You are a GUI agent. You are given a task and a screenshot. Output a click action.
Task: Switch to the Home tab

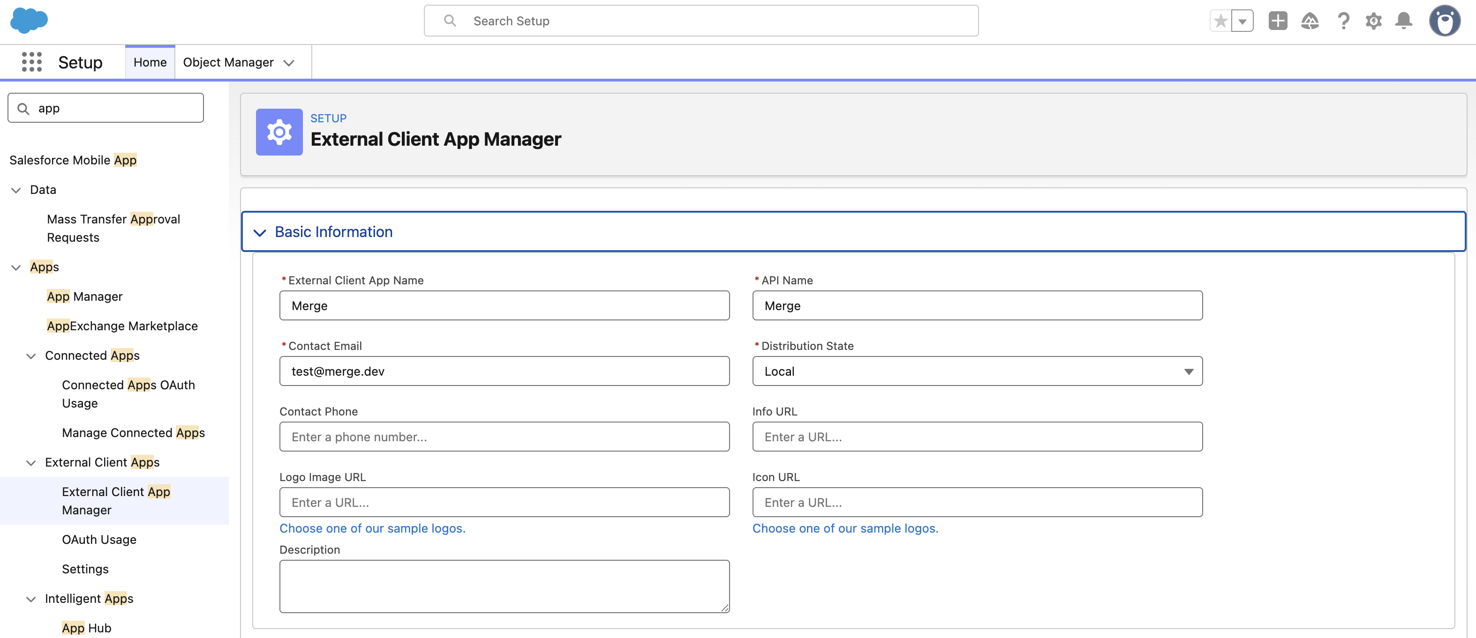(150, 62)
